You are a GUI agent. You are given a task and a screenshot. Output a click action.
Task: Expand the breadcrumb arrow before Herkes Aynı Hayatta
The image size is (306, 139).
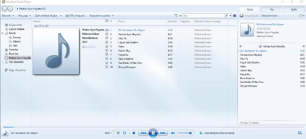point(18,9)
